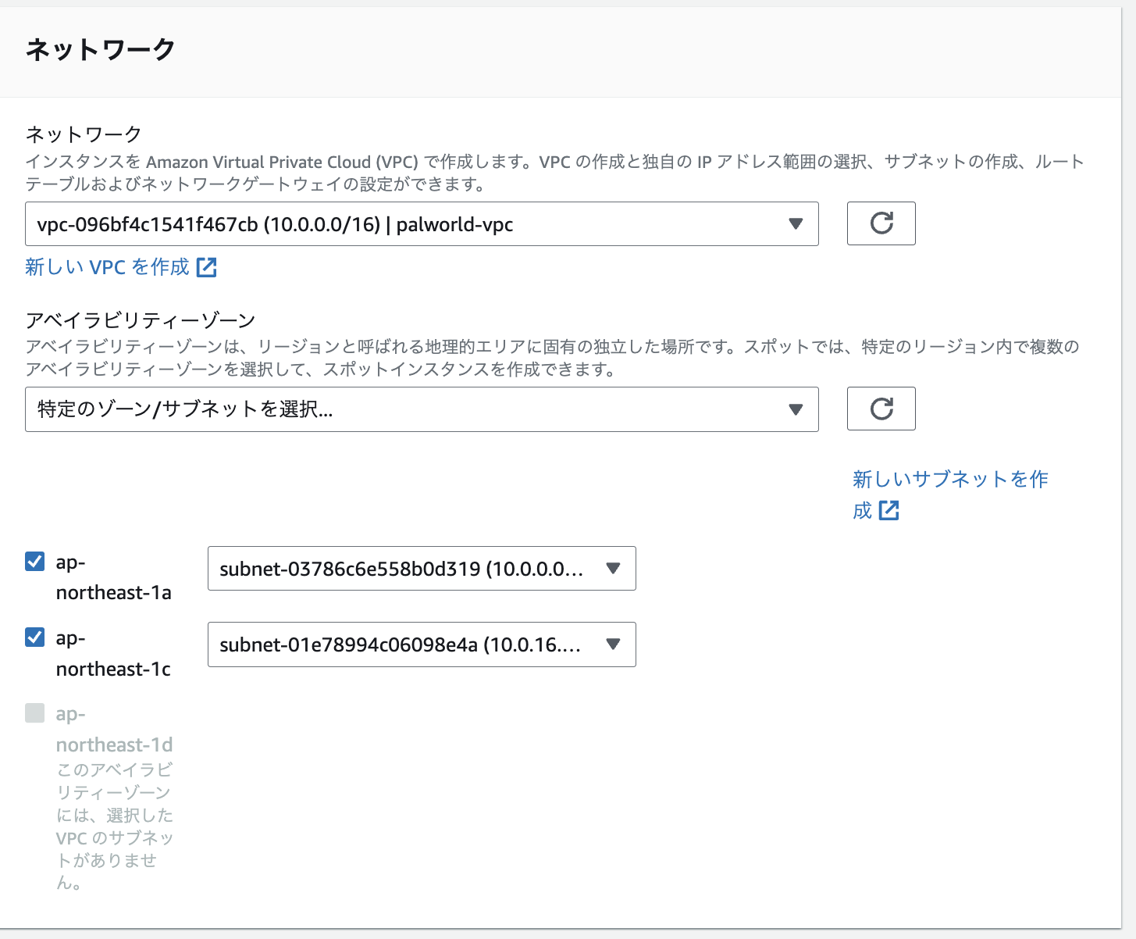Click the down arrow on 特定のゾーン/サブネットを選択 selector
Screen dimensions: 1136x939
click(796, 409)
